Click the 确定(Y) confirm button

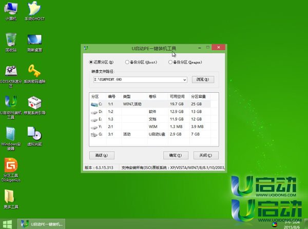click(176, 155)
